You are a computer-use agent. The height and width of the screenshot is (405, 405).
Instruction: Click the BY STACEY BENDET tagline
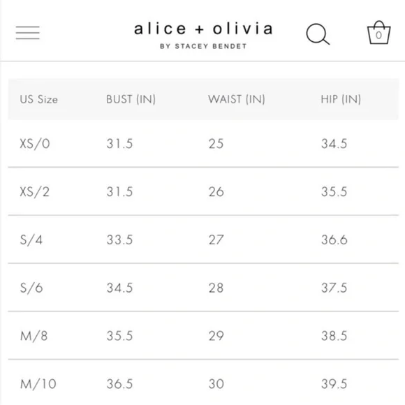(x=203, y=46)
